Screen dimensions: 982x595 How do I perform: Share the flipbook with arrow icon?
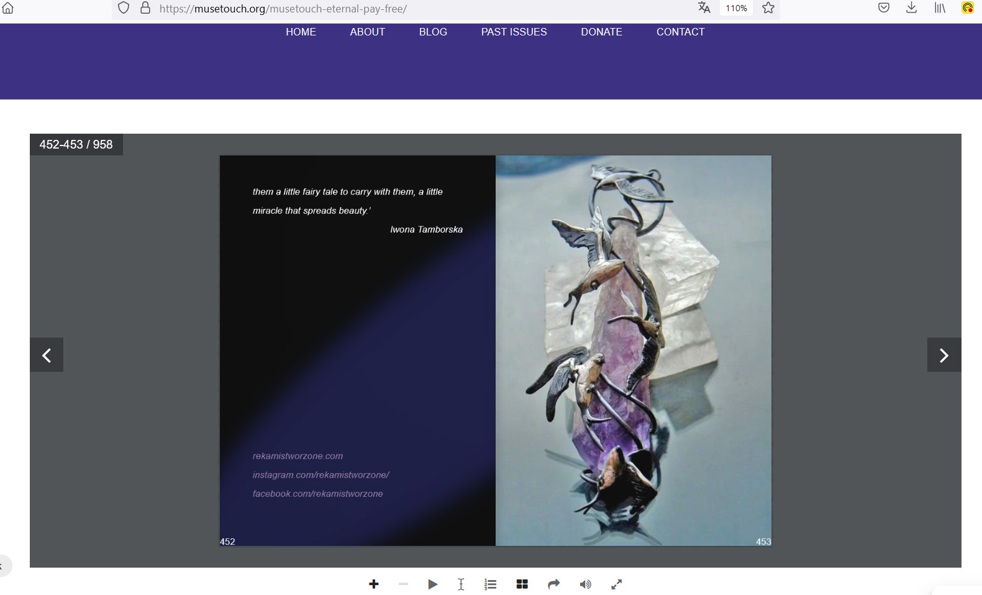click(x=553, y=584)
